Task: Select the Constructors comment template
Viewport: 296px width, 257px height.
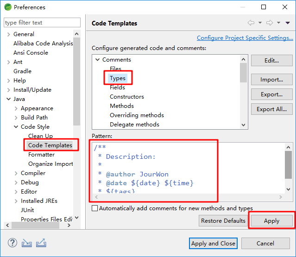Action: [x=126, y=97]
